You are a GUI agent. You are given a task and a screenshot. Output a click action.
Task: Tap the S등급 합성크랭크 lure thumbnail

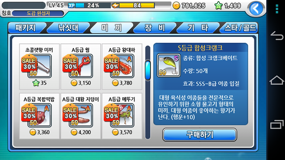tap(169, 65)
